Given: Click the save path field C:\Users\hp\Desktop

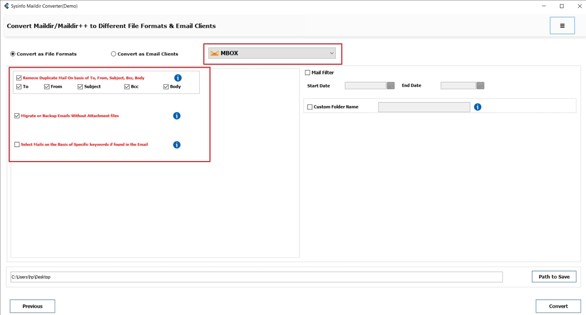Looking at the screenshot, I should (256, 277).
